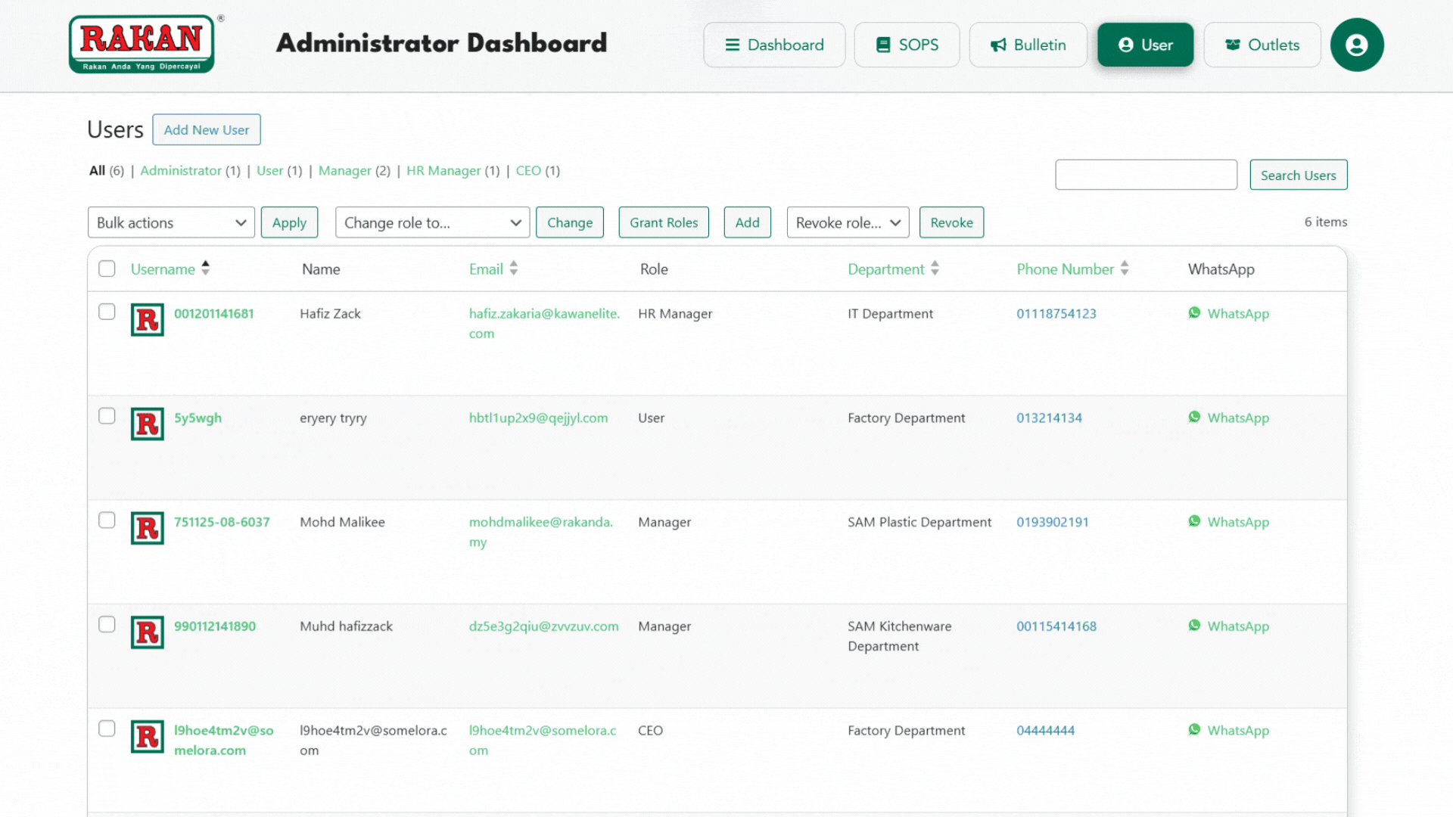Click WhatsApp icon for Muhd hafizzack row
This screenshot has height=817, width=1453.
click(x=1194, y=626)
